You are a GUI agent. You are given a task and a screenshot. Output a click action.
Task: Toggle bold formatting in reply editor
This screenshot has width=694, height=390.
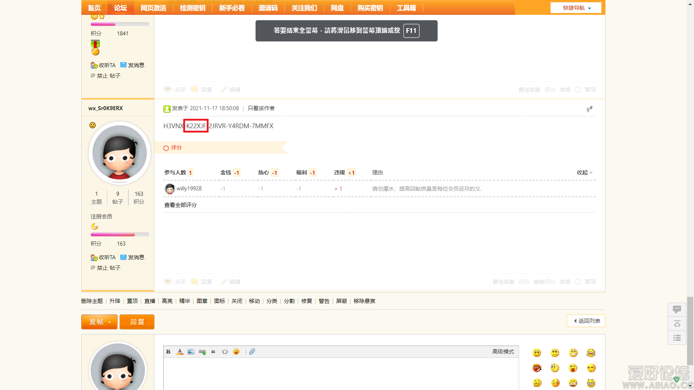click(168, 352)
